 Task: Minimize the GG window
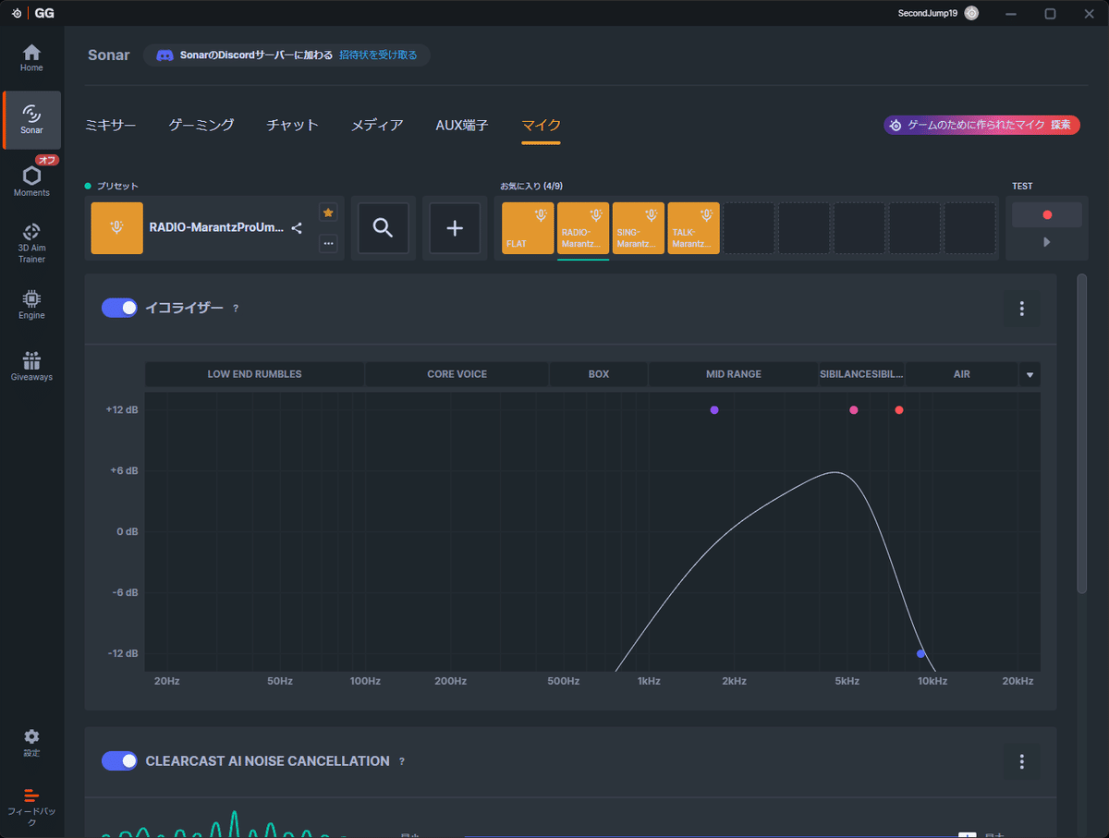click(x=1011, y=13)
